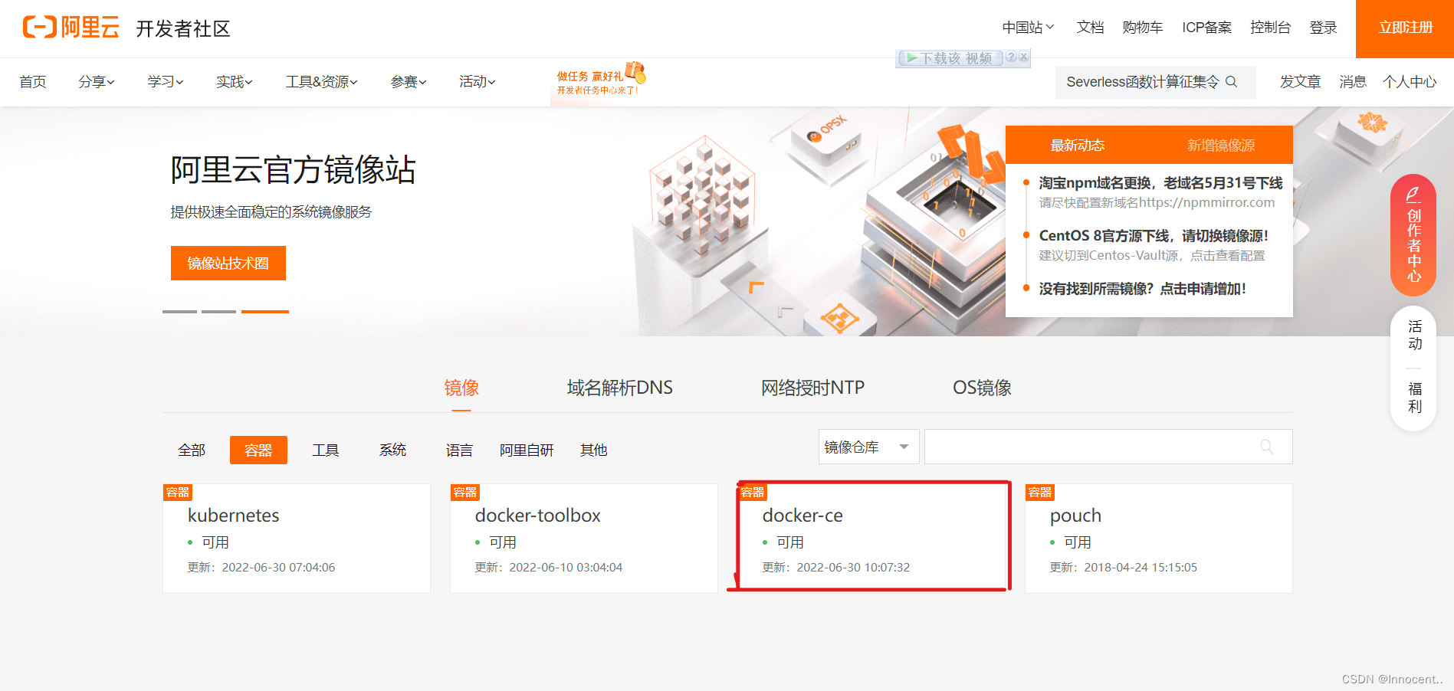Click first carousel indicator bar
Viewport: 1454px width, 691px height.
tap(179, 312)
